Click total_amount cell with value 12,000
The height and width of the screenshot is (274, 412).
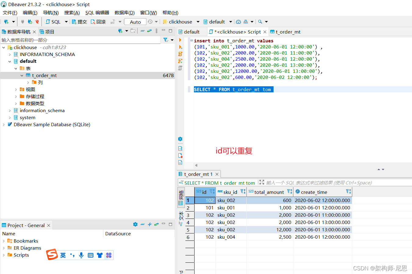(x=270, y=230)
